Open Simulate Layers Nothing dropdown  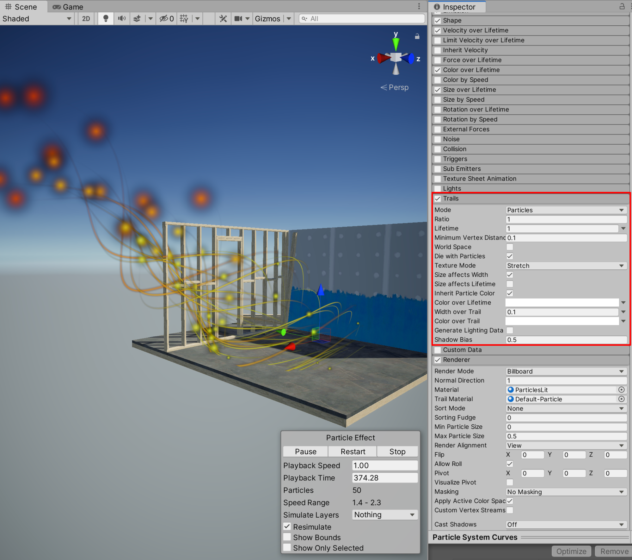(x=384, y=515)
